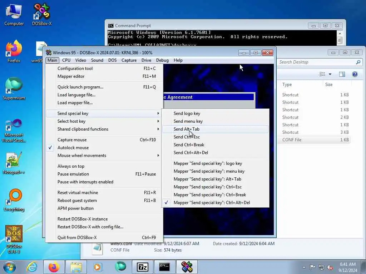
Task: Launch Internet Explorer from taskbar
Action: click(x=32, y=267)
